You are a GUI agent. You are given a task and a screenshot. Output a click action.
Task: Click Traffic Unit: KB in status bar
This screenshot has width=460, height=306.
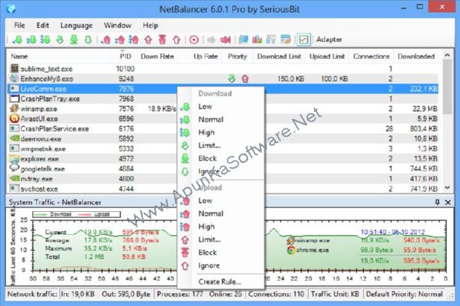[x=335, y=294]
